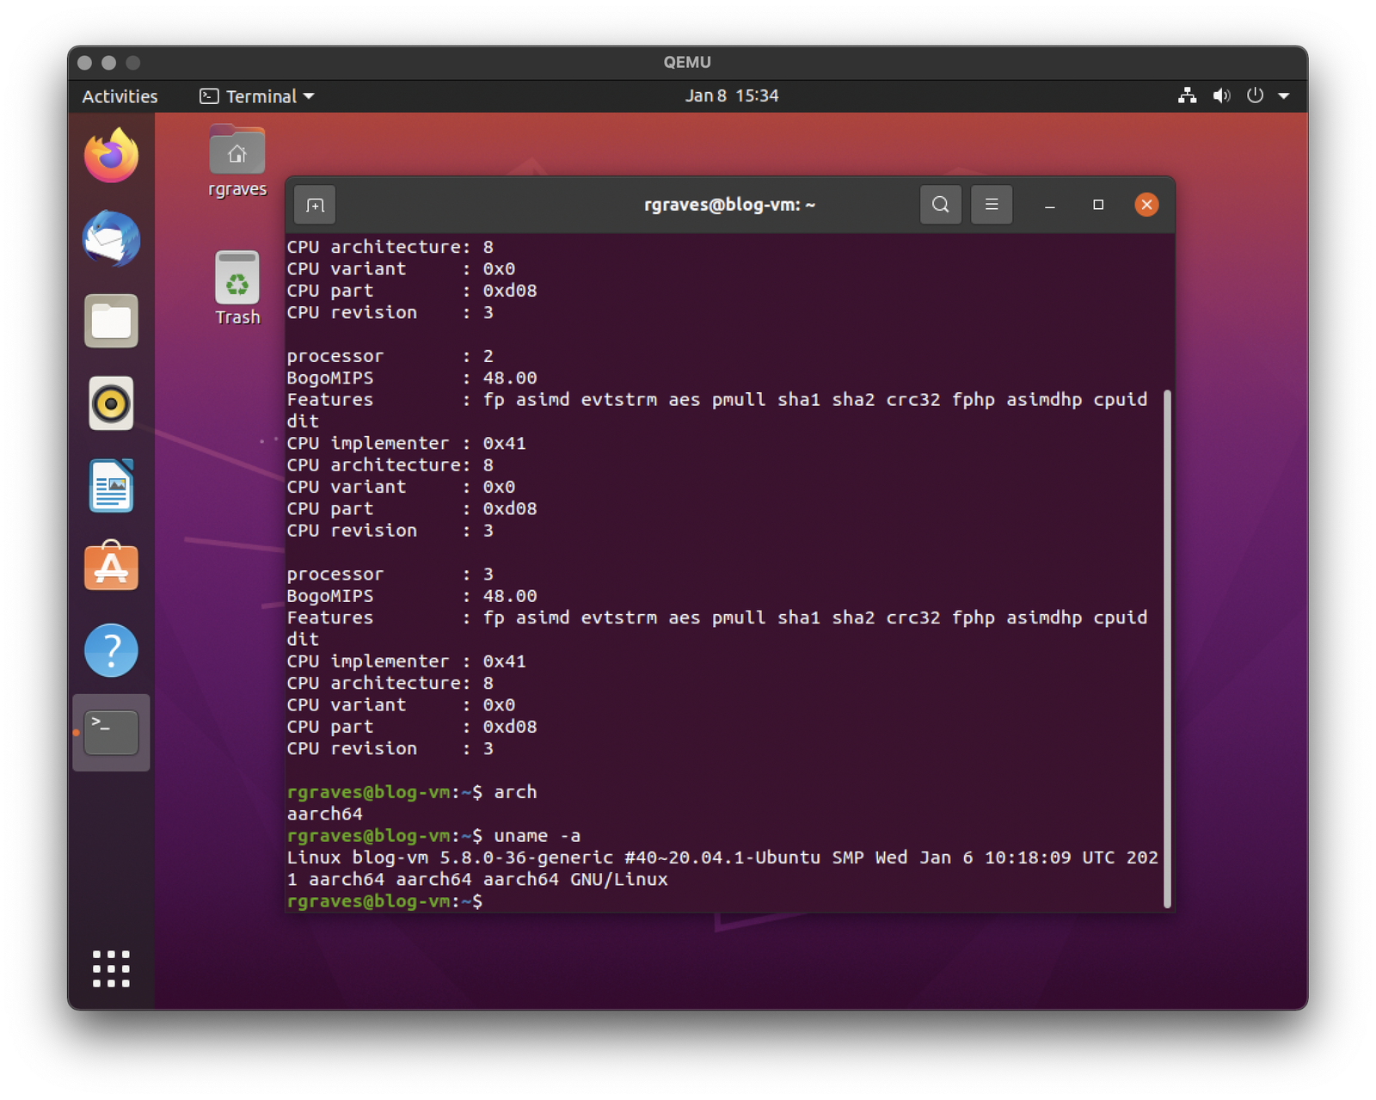The image size is (1376, 1100).
Task: Click the network status icon
Action: coord(1187,96)
